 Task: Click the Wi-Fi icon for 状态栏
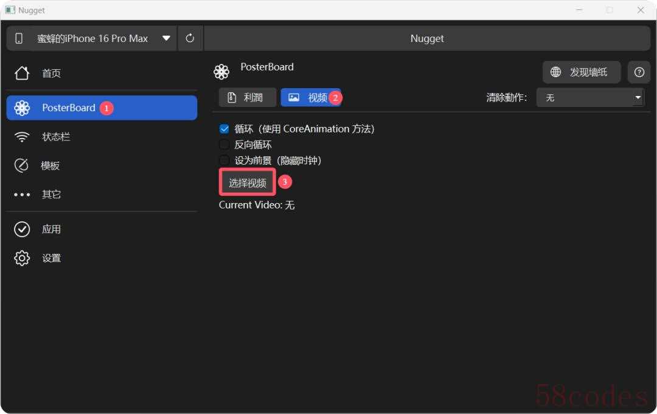(x=22, y=137)
